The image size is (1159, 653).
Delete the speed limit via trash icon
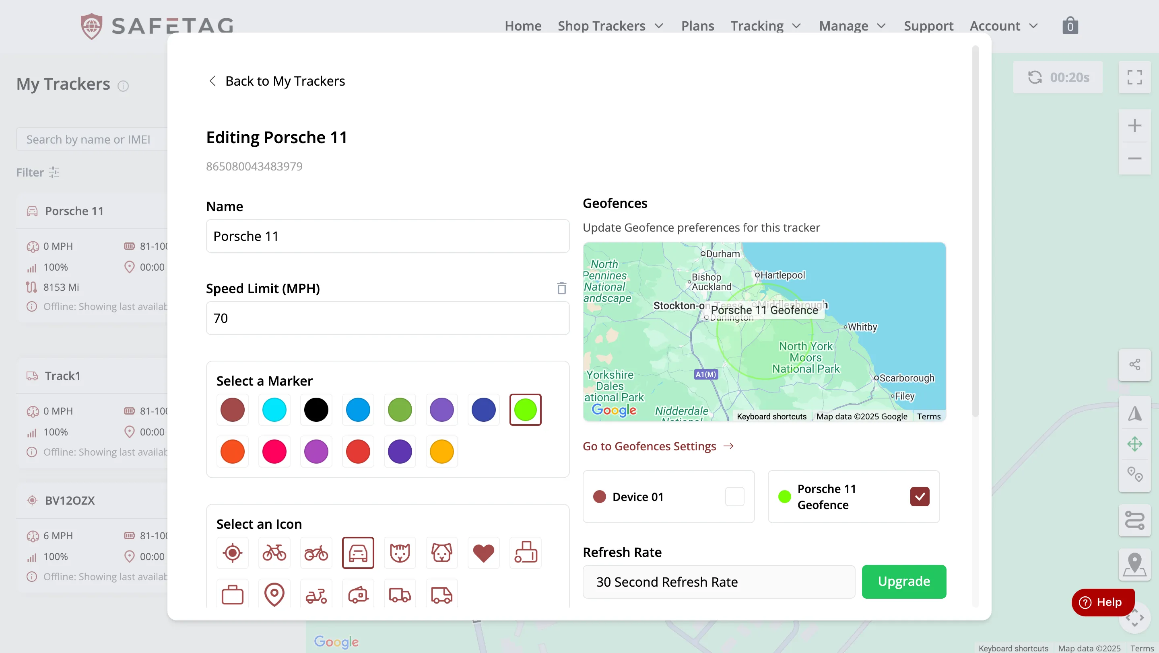561,287
